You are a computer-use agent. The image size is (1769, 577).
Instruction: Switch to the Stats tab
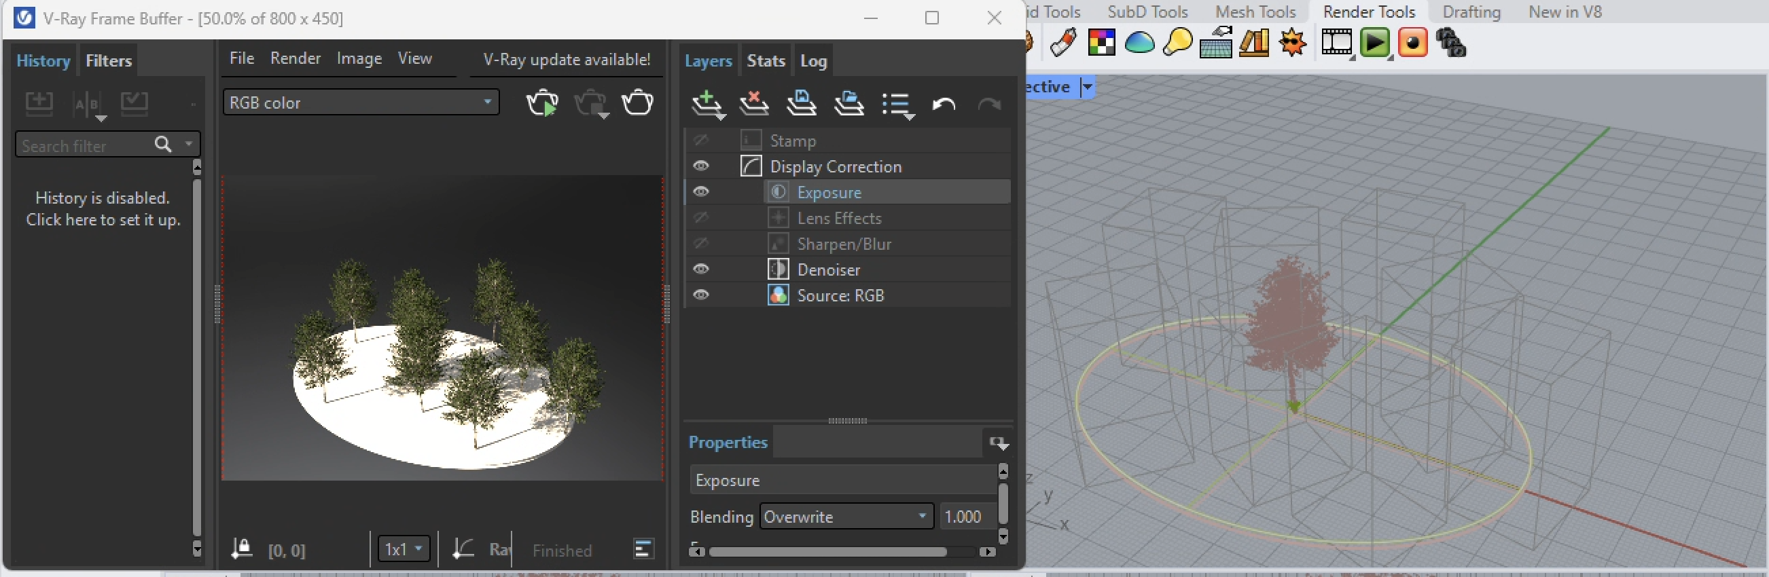click(x=765, y=61)
